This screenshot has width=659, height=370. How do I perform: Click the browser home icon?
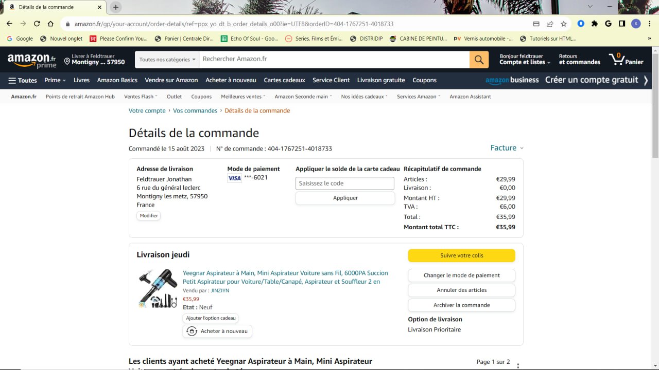pos(50,24)
